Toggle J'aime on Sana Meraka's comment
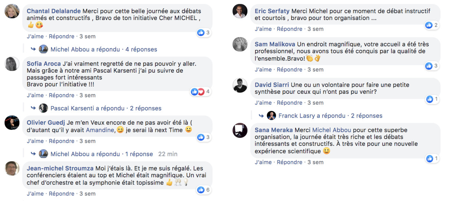The width and height of the screenshot is (456, 201). click(263, 162)
